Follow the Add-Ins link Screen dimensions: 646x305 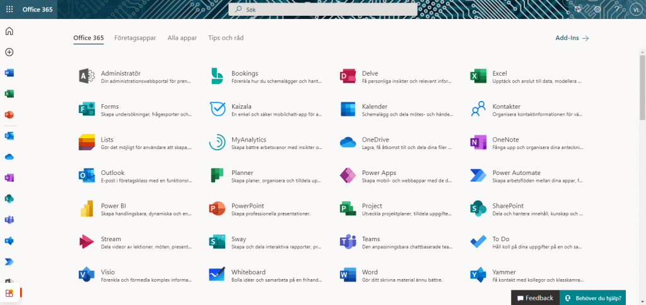tap(572, 38)
